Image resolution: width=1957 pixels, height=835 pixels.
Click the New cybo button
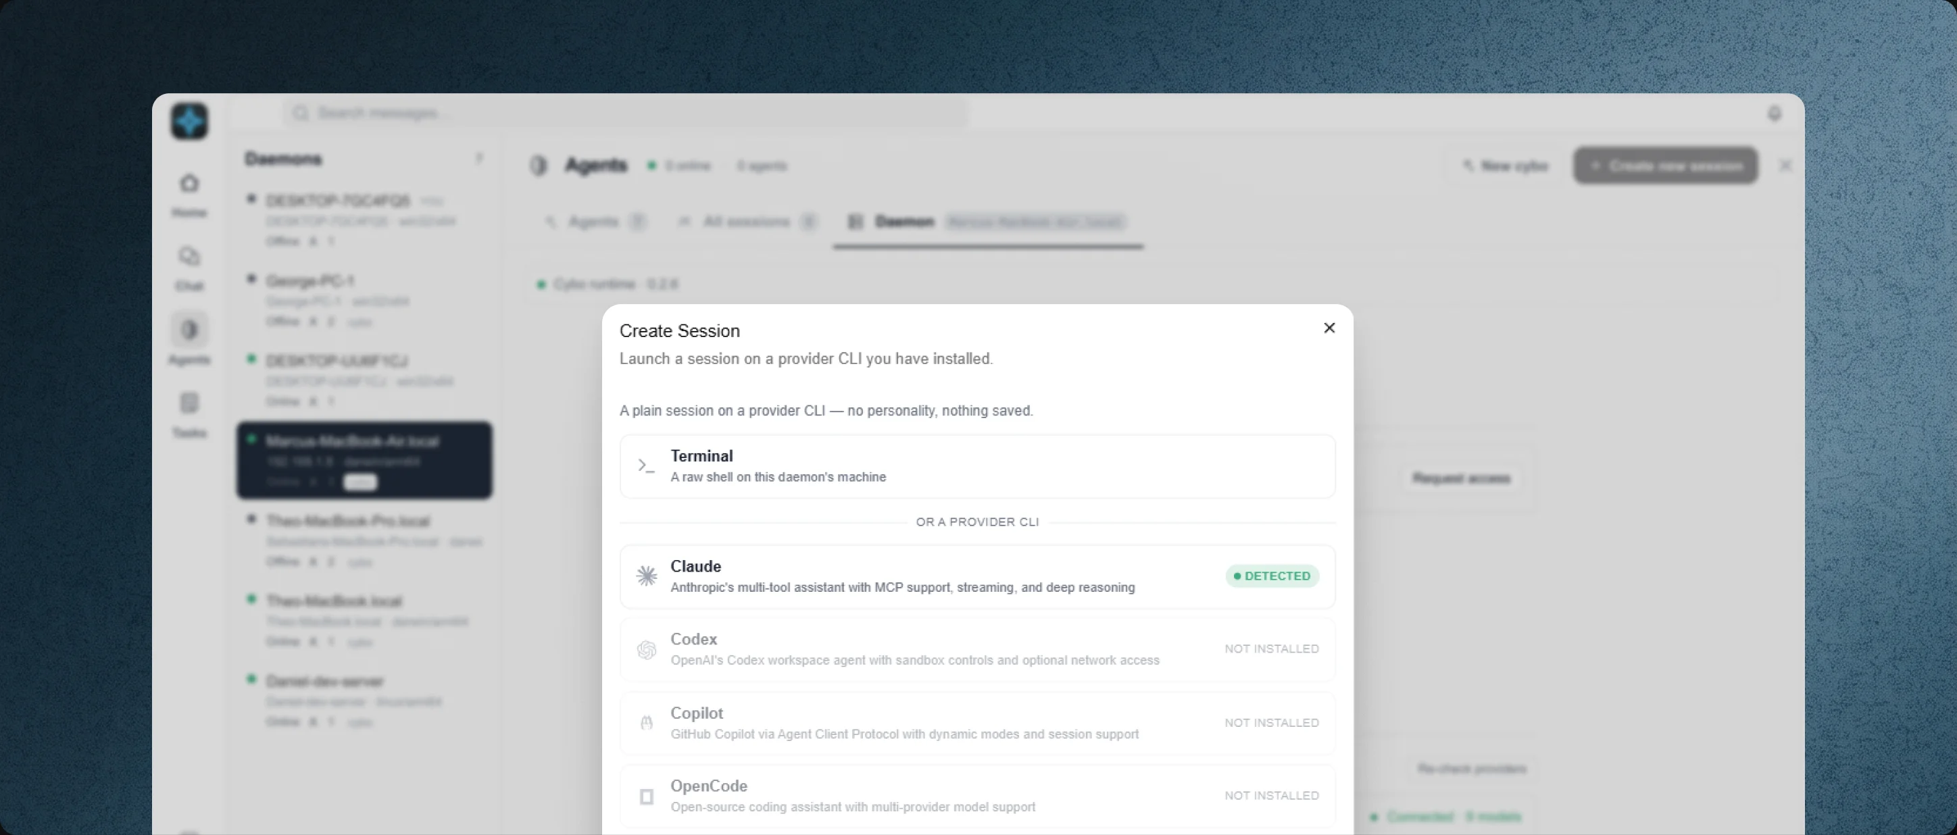coord(1505,166)
